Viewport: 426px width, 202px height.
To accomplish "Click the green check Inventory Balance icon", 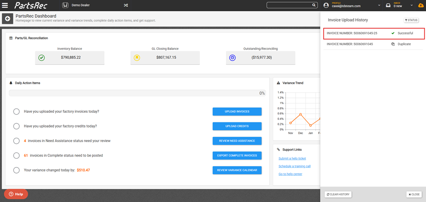I will (x=42, y=58).
